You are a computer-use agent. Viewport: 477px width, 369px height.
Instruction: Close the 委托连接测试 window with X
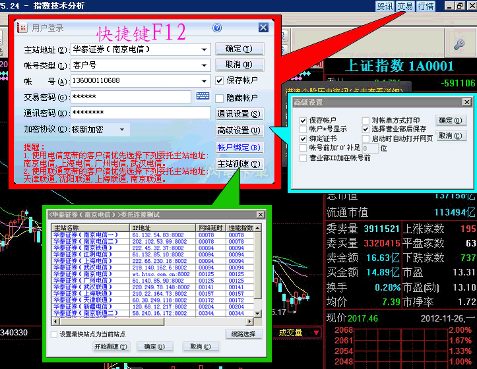point(259,213)
